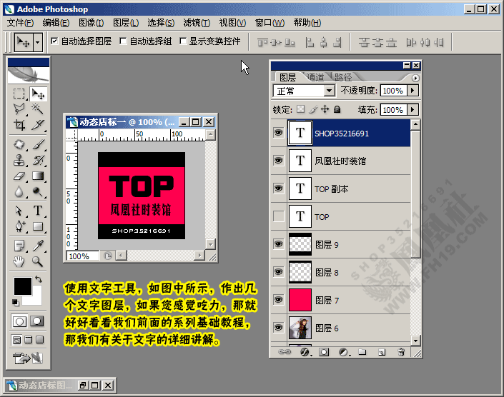Click the background white color swatch
This screenshot has width=504, height=397.
(36, 298)
